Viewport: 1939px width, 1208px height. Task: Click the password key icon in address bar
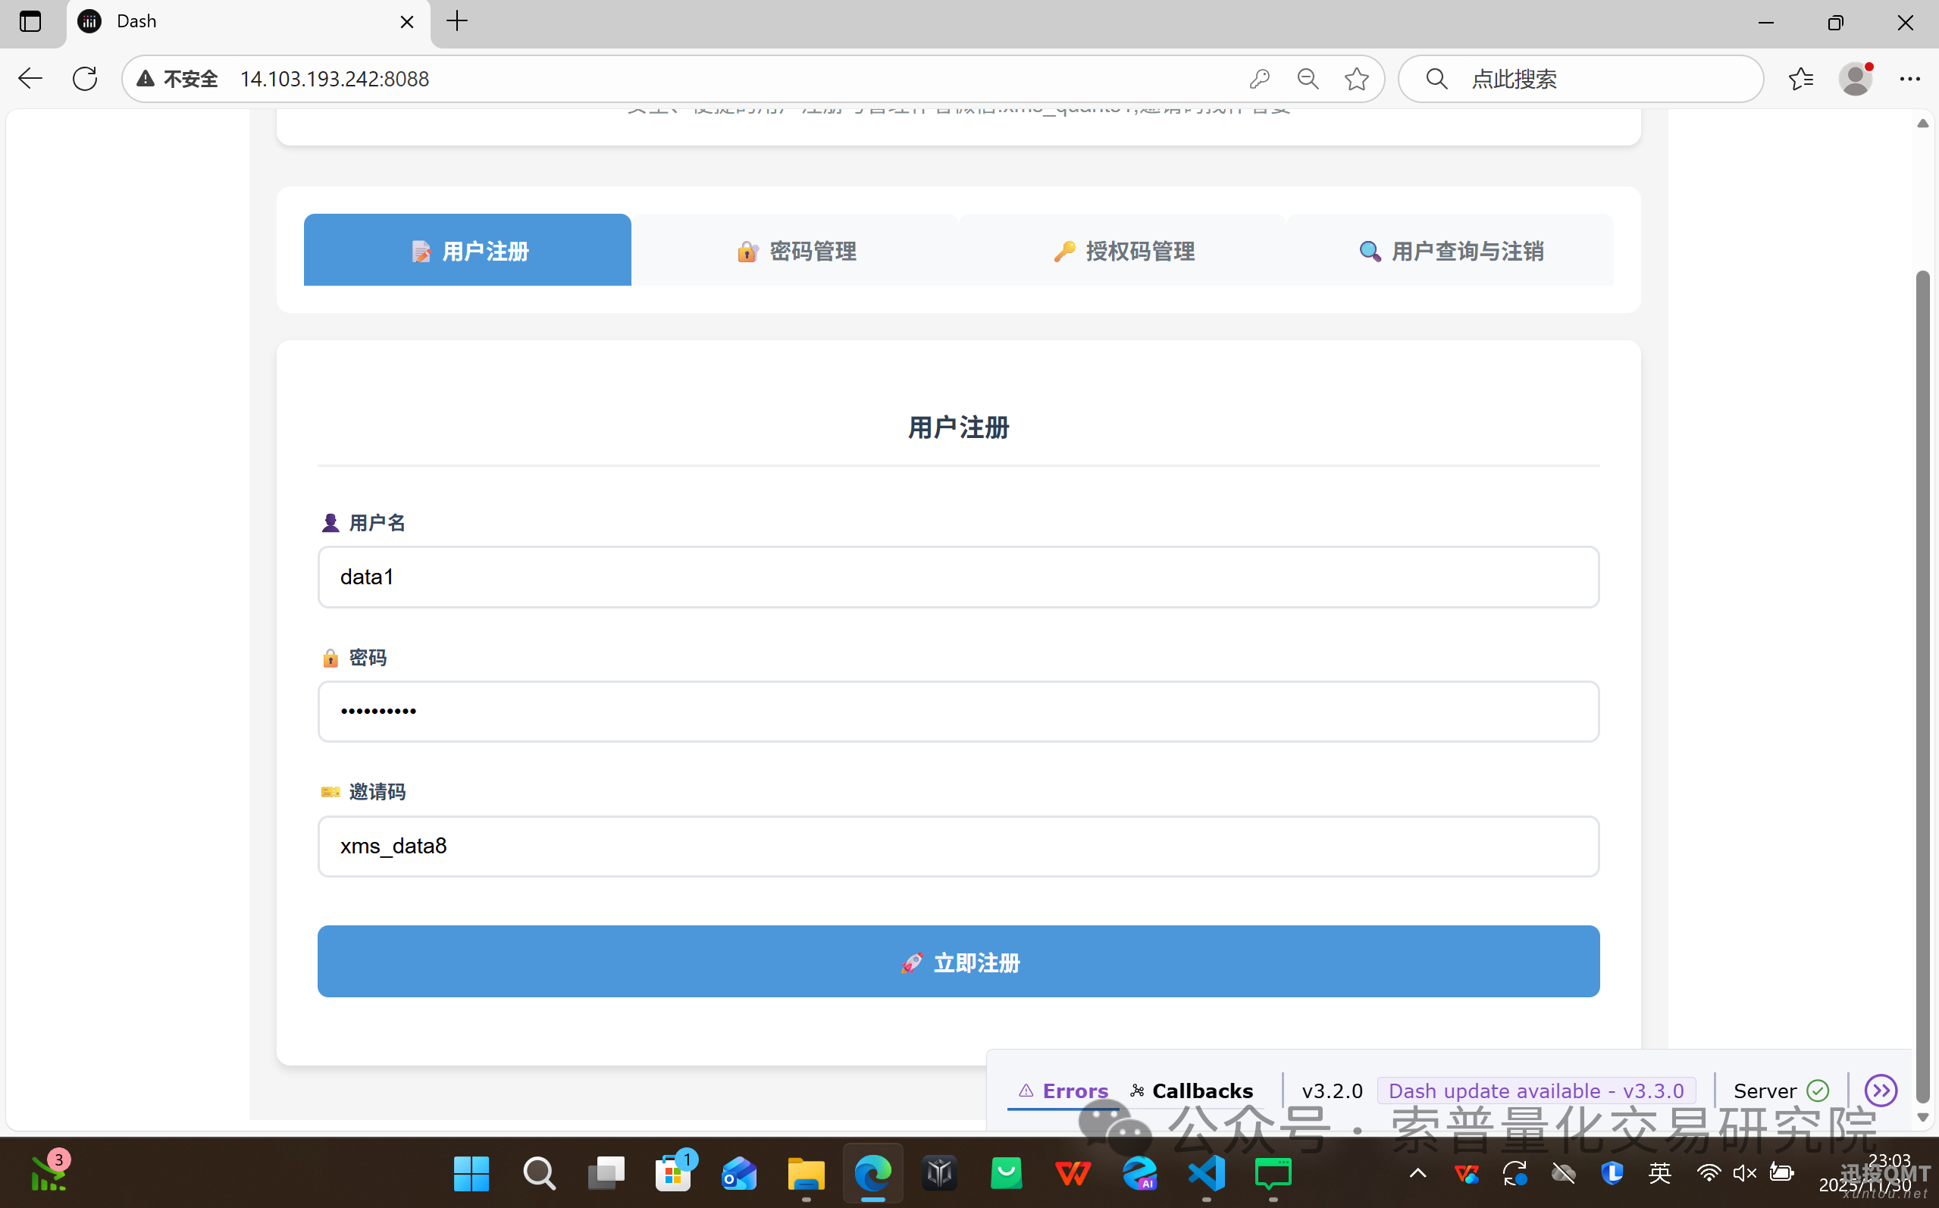coord(1259,78)
